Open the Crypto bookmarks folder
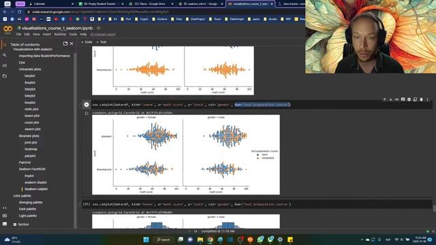 click(142, 19)
